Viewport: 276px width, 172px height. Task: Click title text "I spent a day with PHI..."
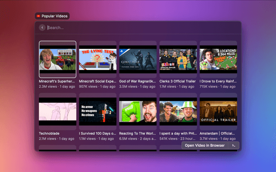tap(178, 133)
